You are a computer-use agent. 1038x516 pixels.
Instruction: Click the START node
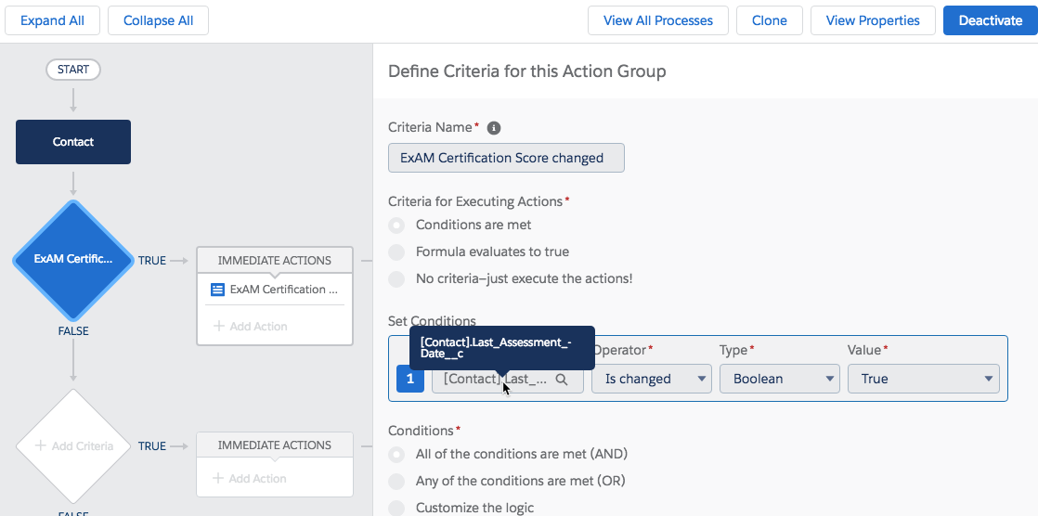click(x=73, y=70)
